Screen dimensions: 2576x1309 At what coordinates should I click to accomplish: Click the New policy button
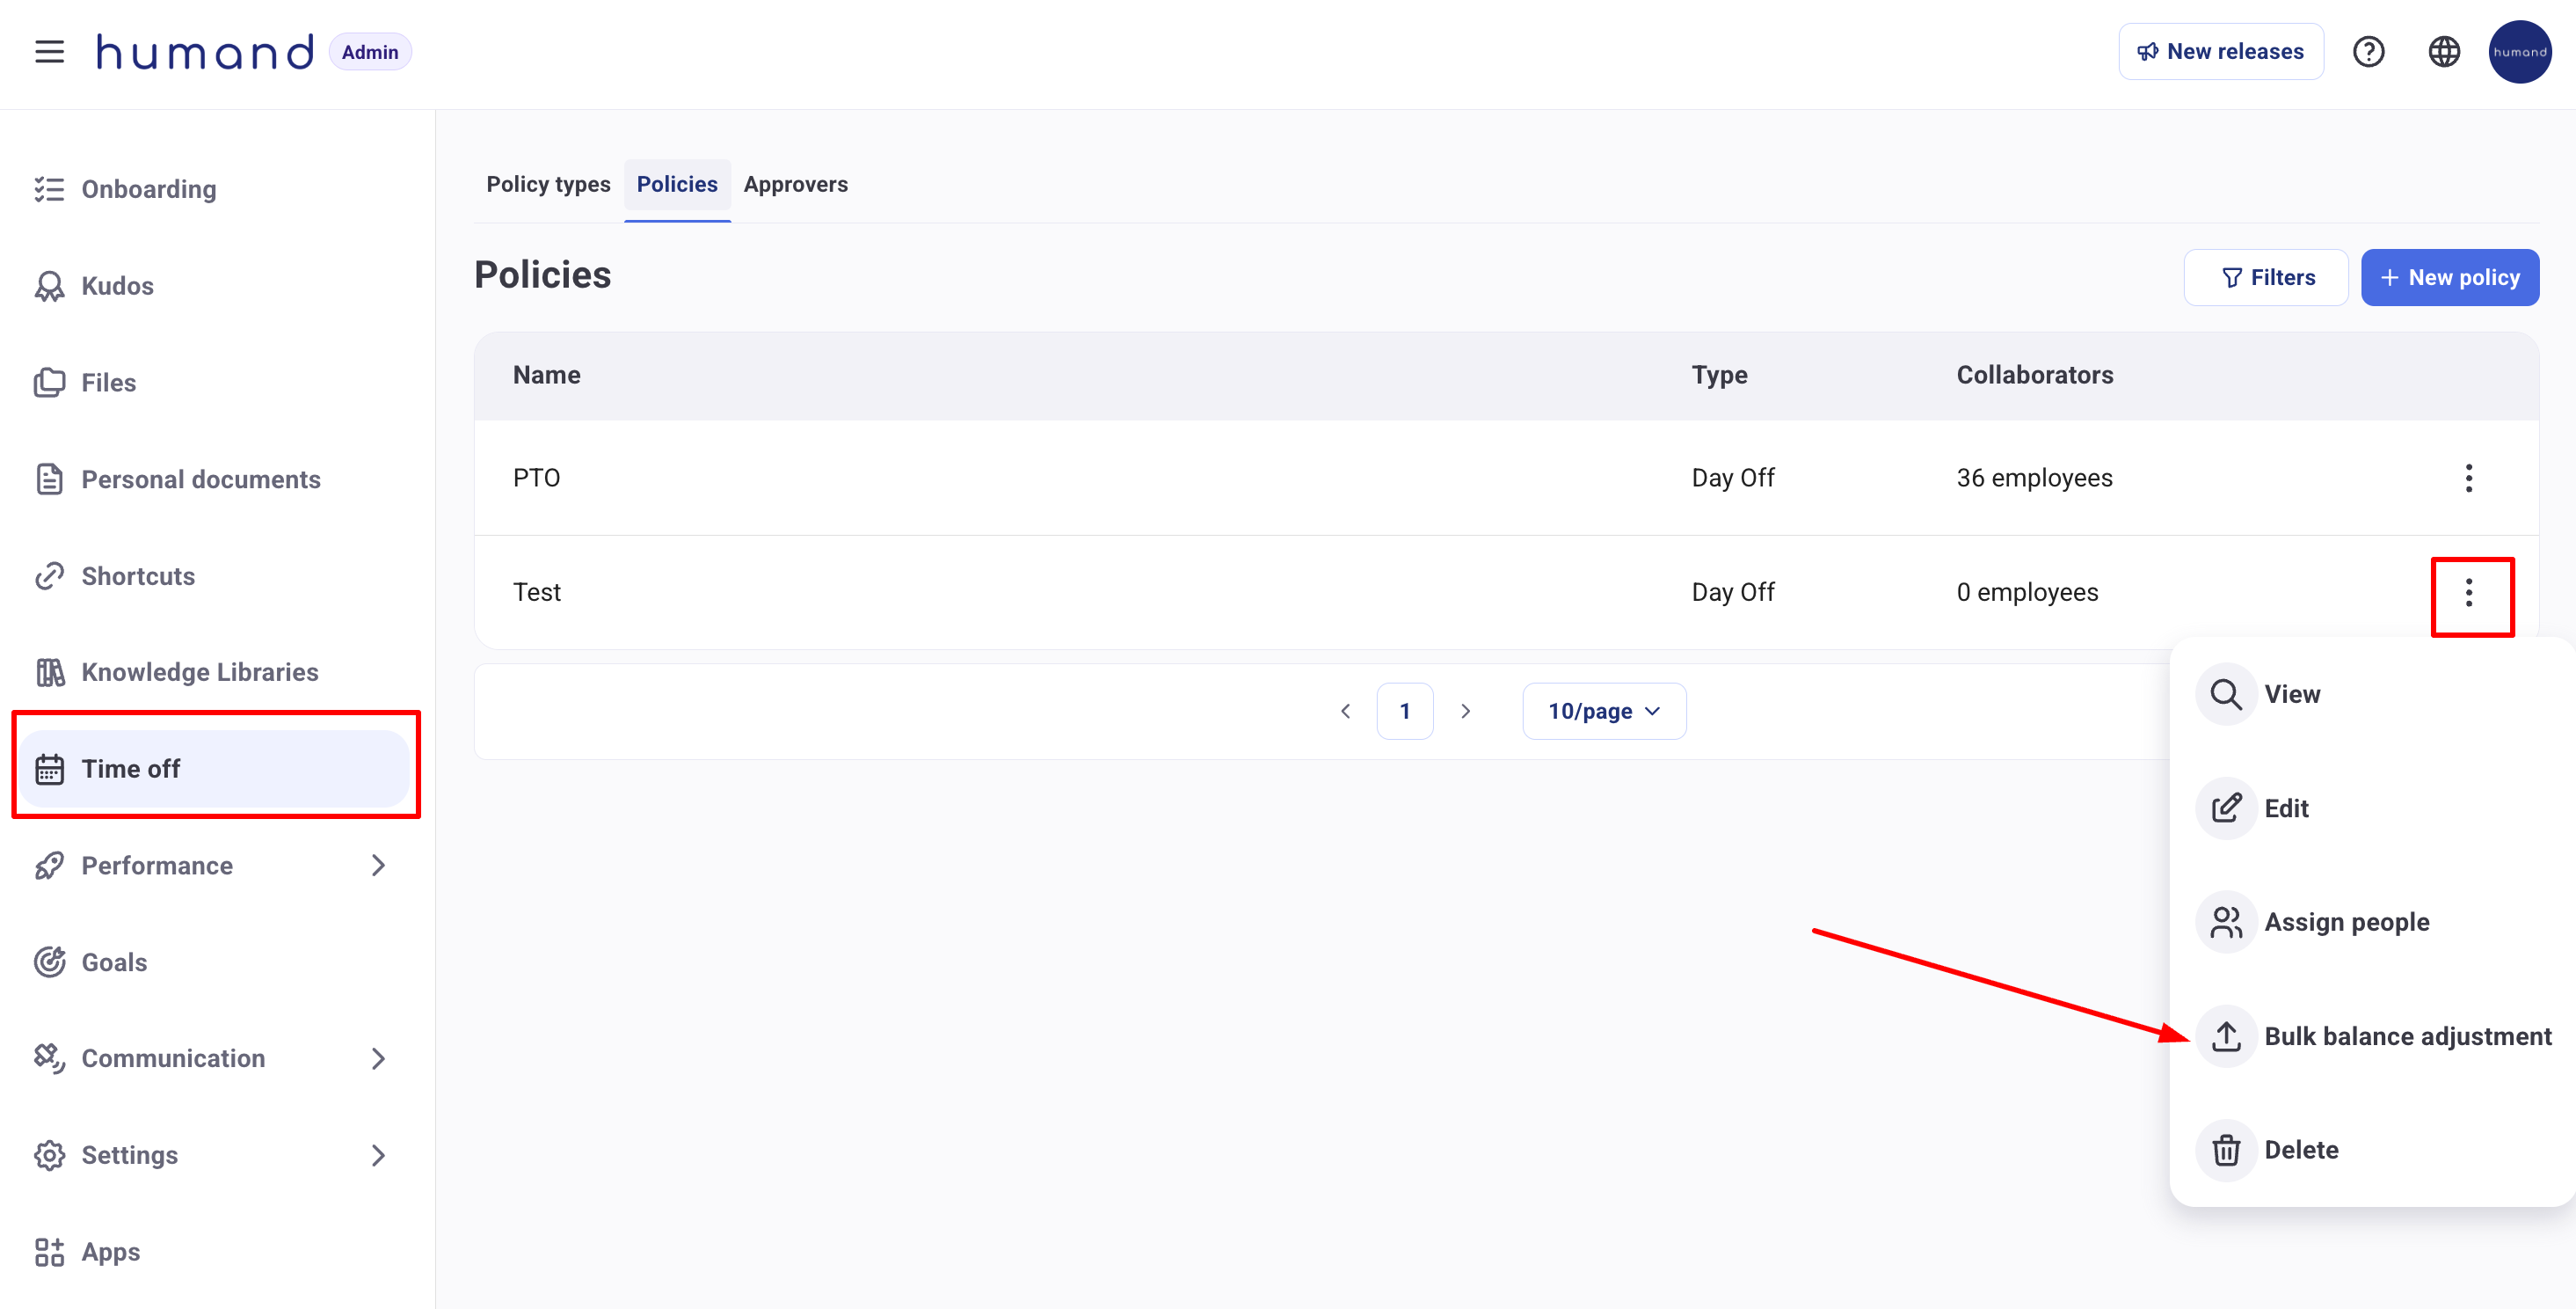click(2449, 278)
